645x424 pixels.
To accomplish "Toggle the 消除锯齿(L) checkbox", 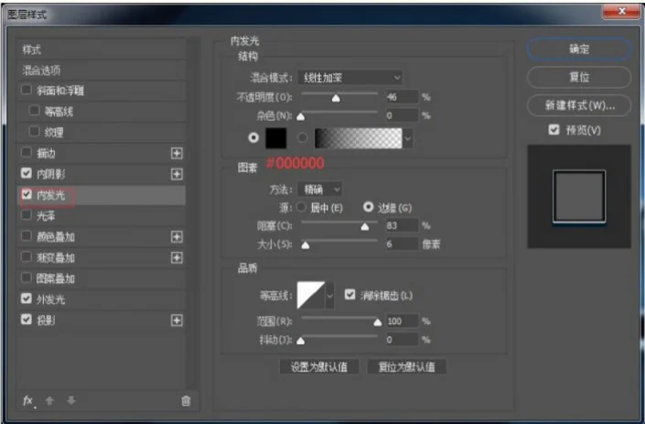I will coord(349,295).
